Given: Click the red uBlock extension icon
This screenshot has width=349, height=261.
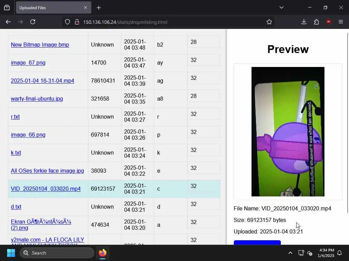Looking at the screenshot, I should [x=329, y=22].
